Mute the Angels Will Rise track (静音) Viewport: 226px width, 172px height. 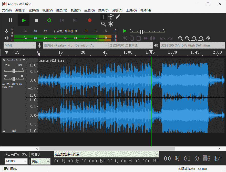[8, 65]
